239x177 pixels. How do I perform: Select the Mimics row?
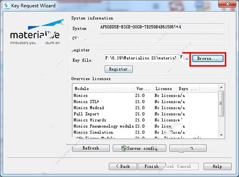[x=145, y=96]
